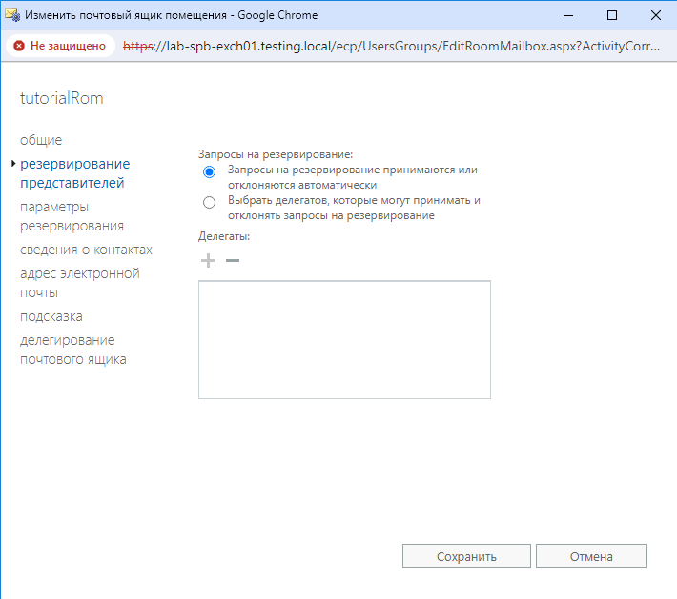Open 'делегирование почтового ящика' section
Screen dimensions: 677x599
(72, 349)
